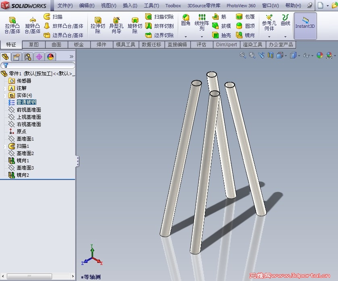
Task: Click the 放样切割 lofted cut tool
Action: (x=159, y=26)
